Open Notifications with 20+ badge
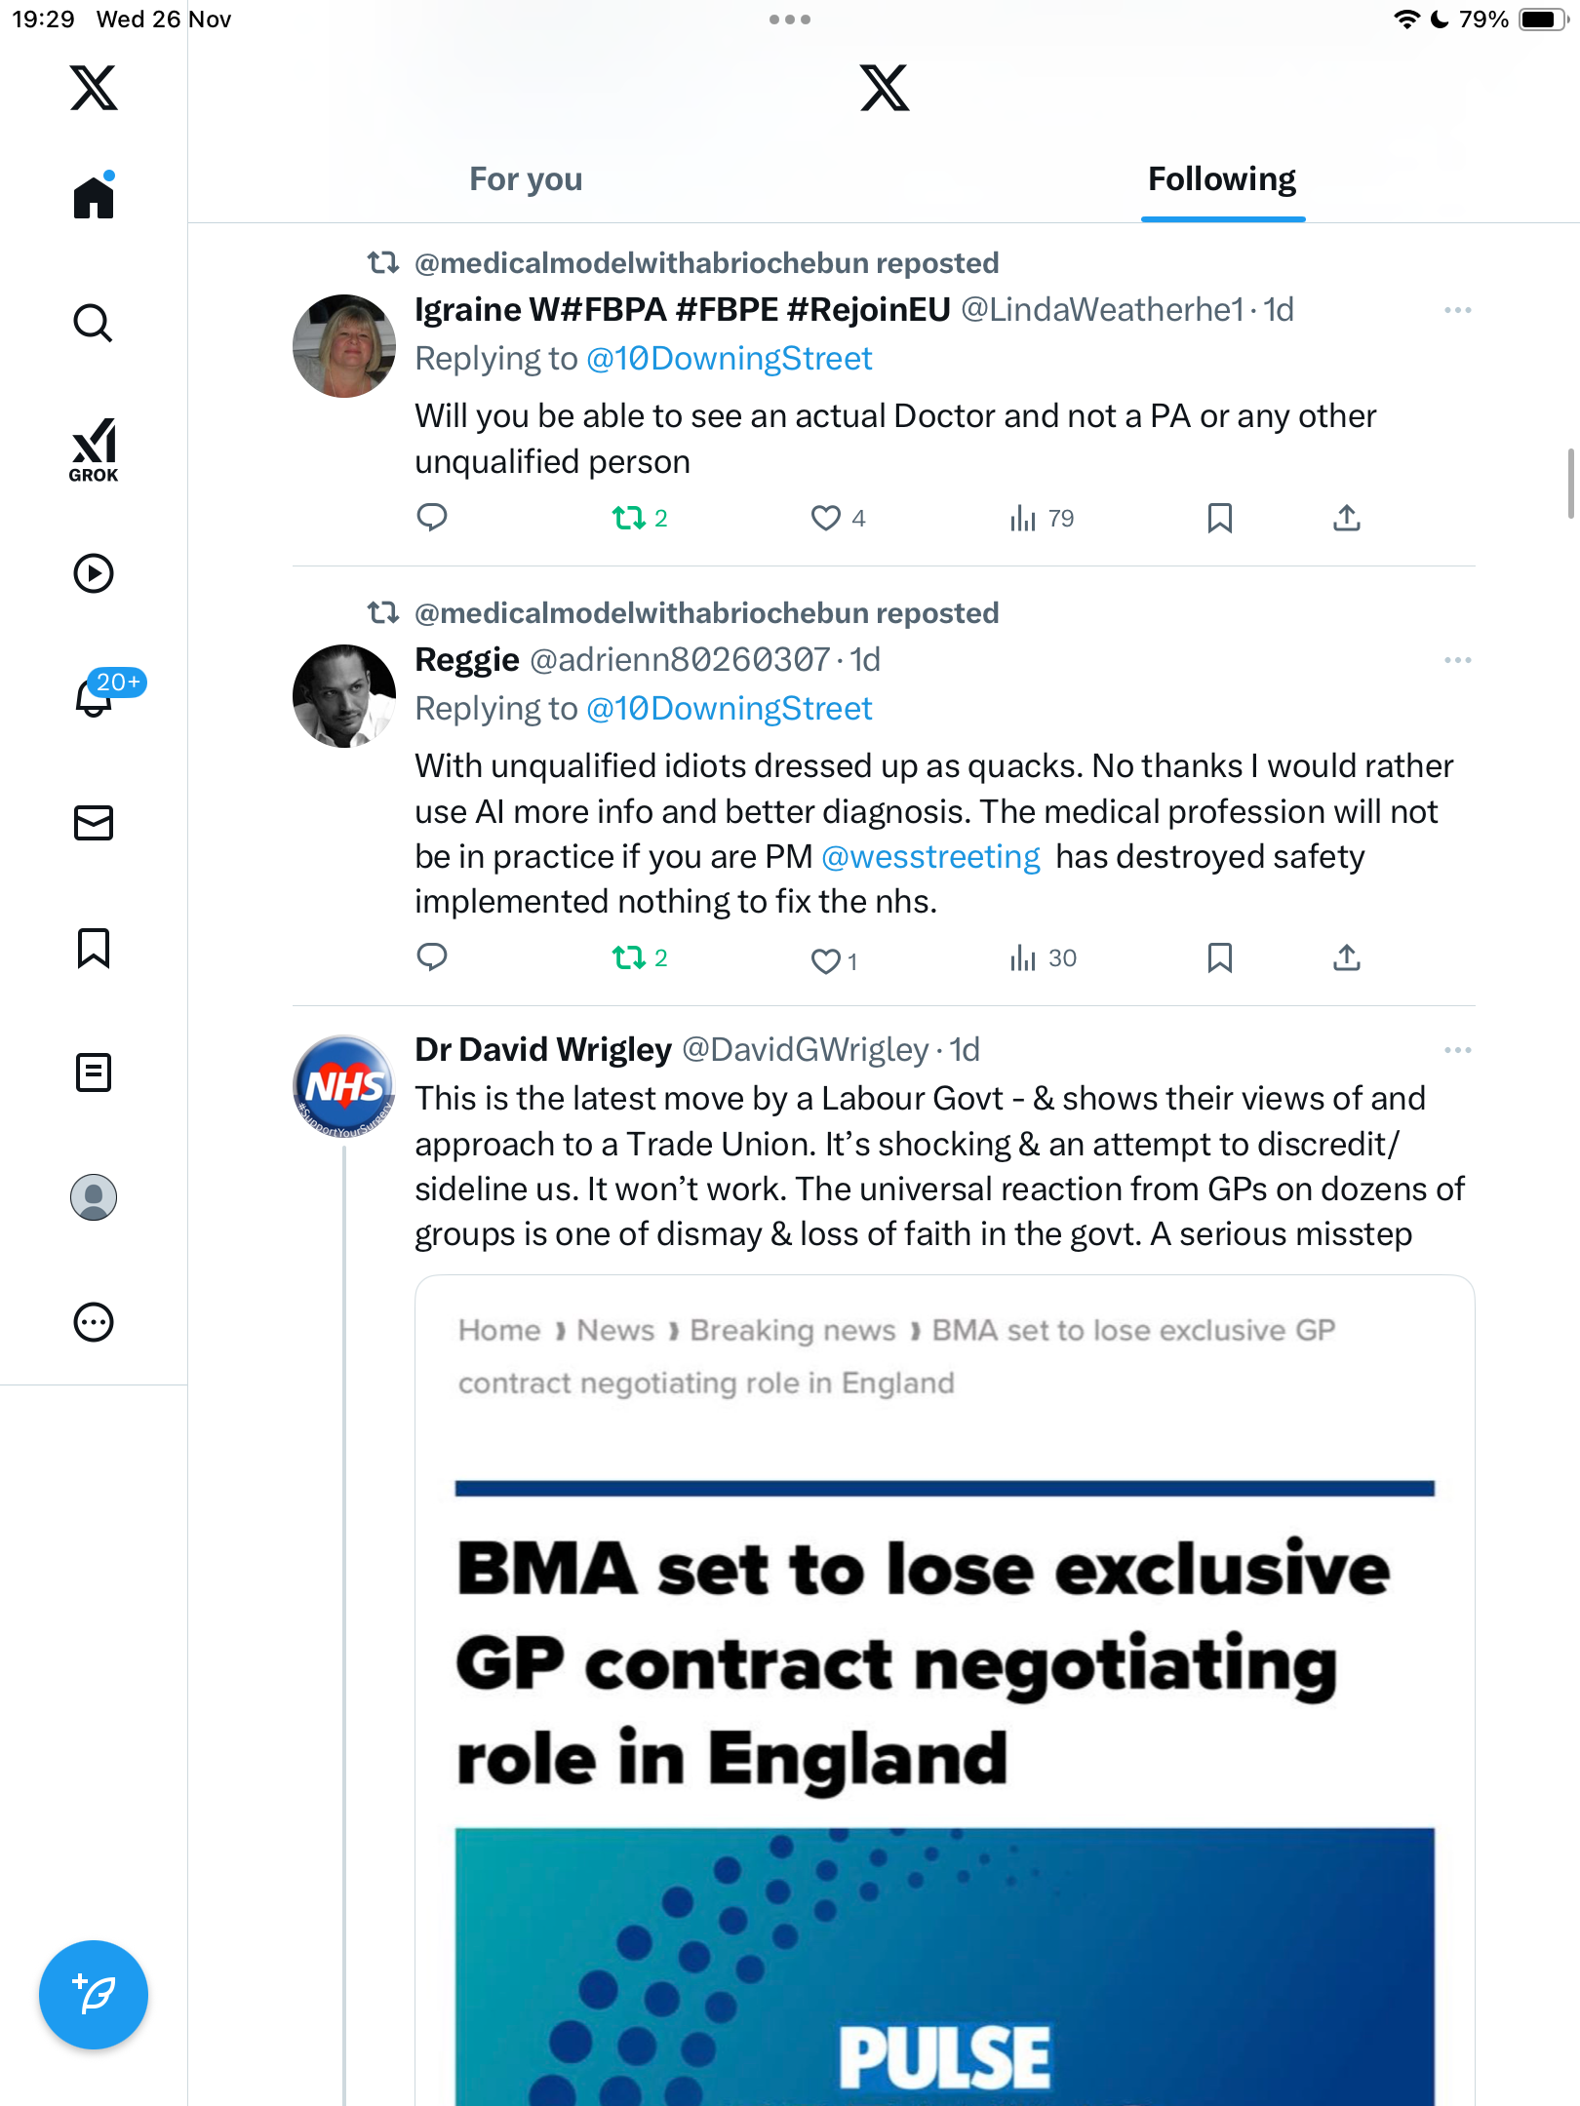The height and width of the screenshot is (2106, 1580). coord(96,696)
